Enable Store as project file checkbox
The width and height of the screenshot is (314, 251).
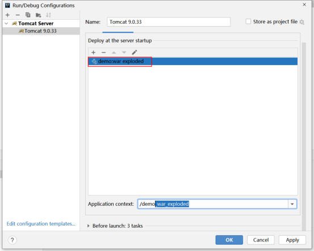248,22
